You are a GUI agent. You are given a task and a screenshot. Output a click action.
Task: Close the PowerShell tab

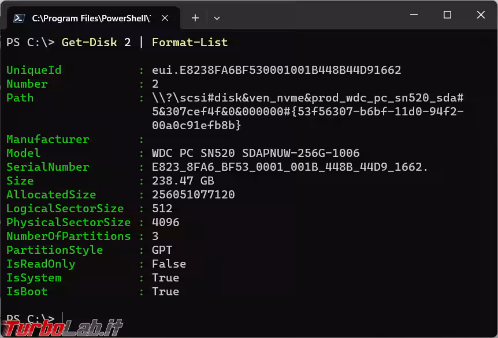[164, 18]
